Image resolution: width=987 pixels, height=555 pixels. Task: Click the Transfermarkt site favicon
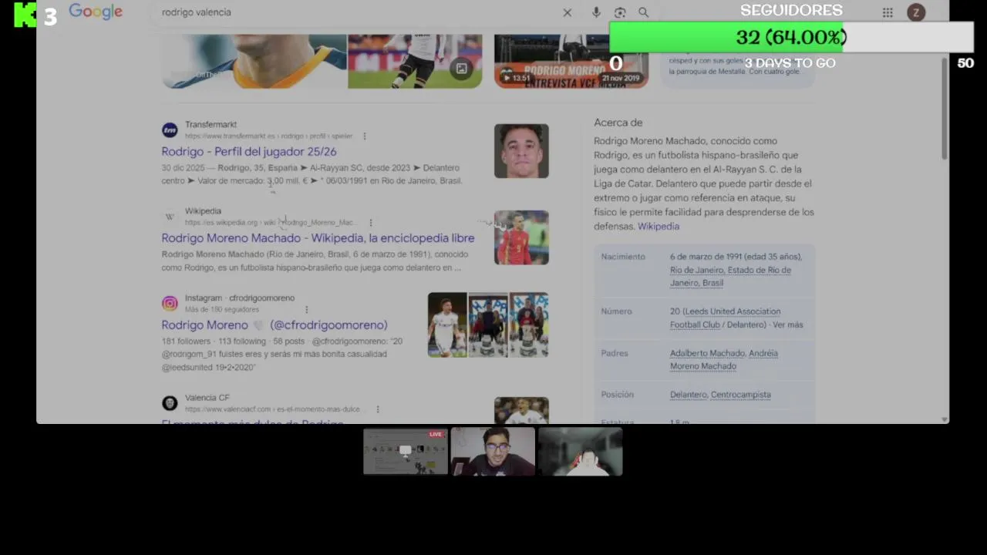point(170,130)
